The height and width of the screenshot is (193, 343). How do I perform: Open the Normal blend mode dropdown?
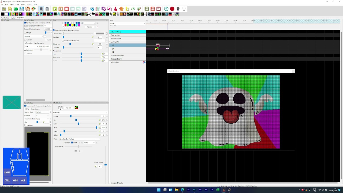pyautogui.click(x=33, y=36)
